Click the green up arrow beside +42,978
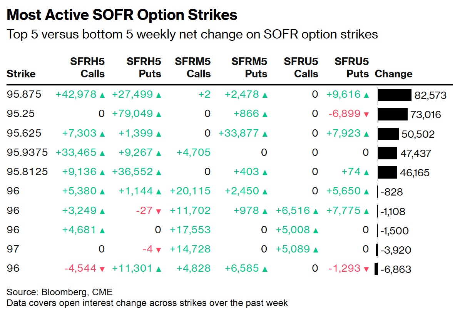 (x=102, y=95)
